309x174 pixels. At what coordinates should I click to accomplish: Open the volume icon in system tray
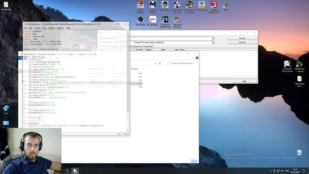(x=282, y=171)
